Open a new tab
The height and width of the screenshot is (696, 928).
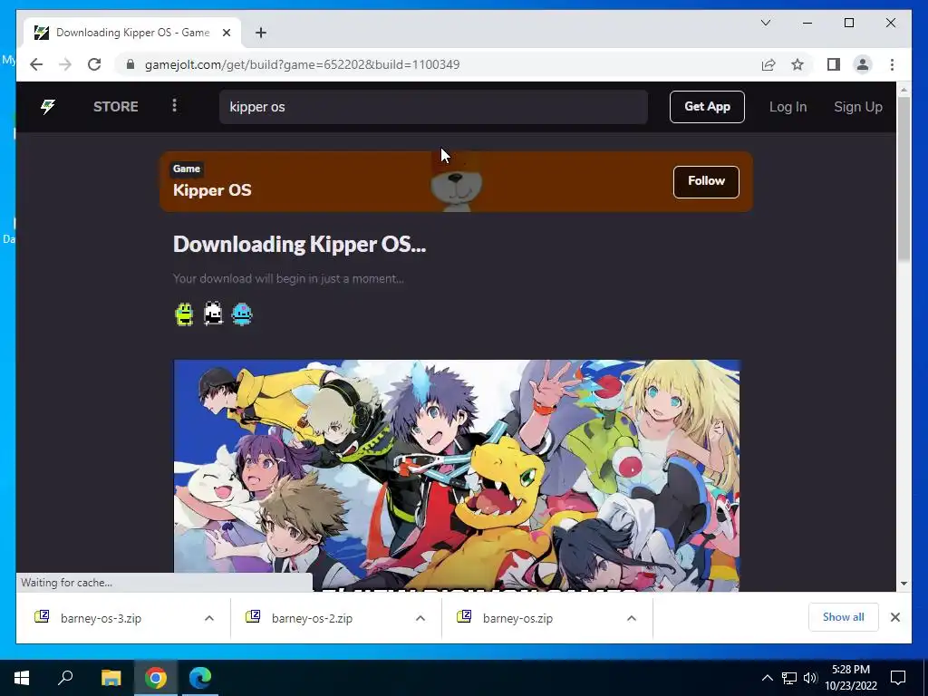pos(261,33)
